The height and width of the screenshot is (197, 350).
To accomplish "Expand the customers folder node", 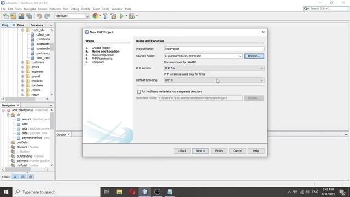I will [23, 62].
